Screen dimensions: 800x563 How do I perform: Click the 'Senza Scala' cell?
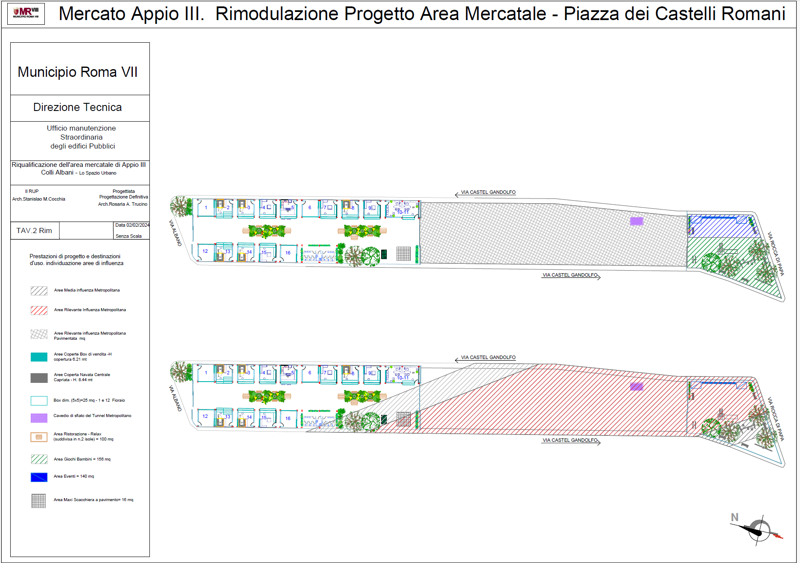coord(128,236)
